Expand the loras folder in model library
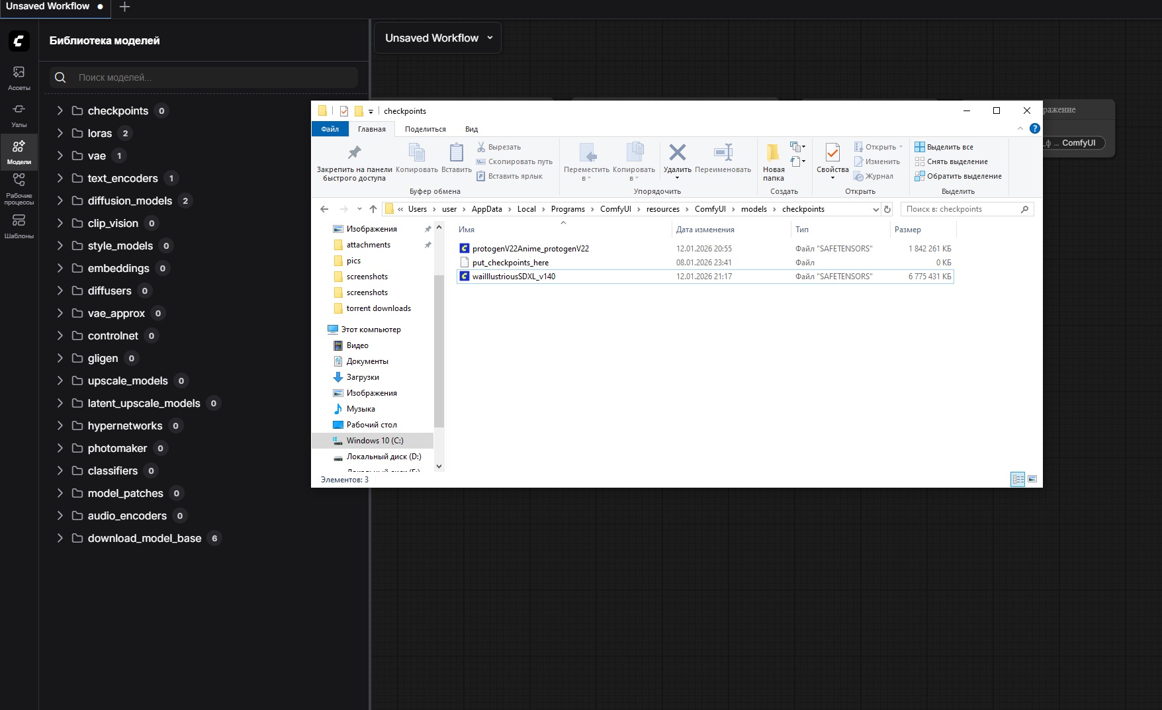 tap(60, 133)
